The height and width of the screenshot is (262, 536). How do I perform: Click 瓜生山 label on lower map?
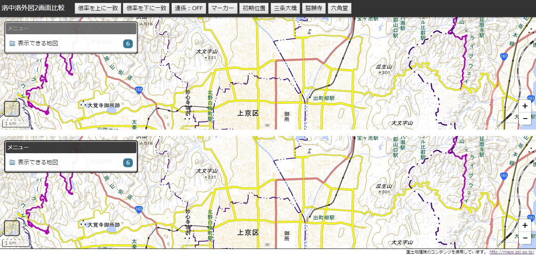384,186
